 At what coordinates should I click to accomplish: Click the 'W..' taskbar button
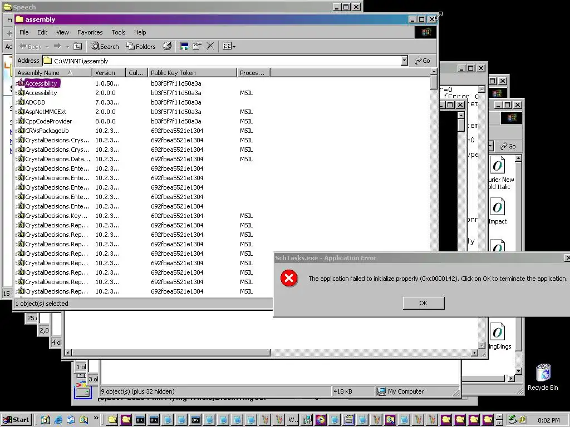pos(293,420)
